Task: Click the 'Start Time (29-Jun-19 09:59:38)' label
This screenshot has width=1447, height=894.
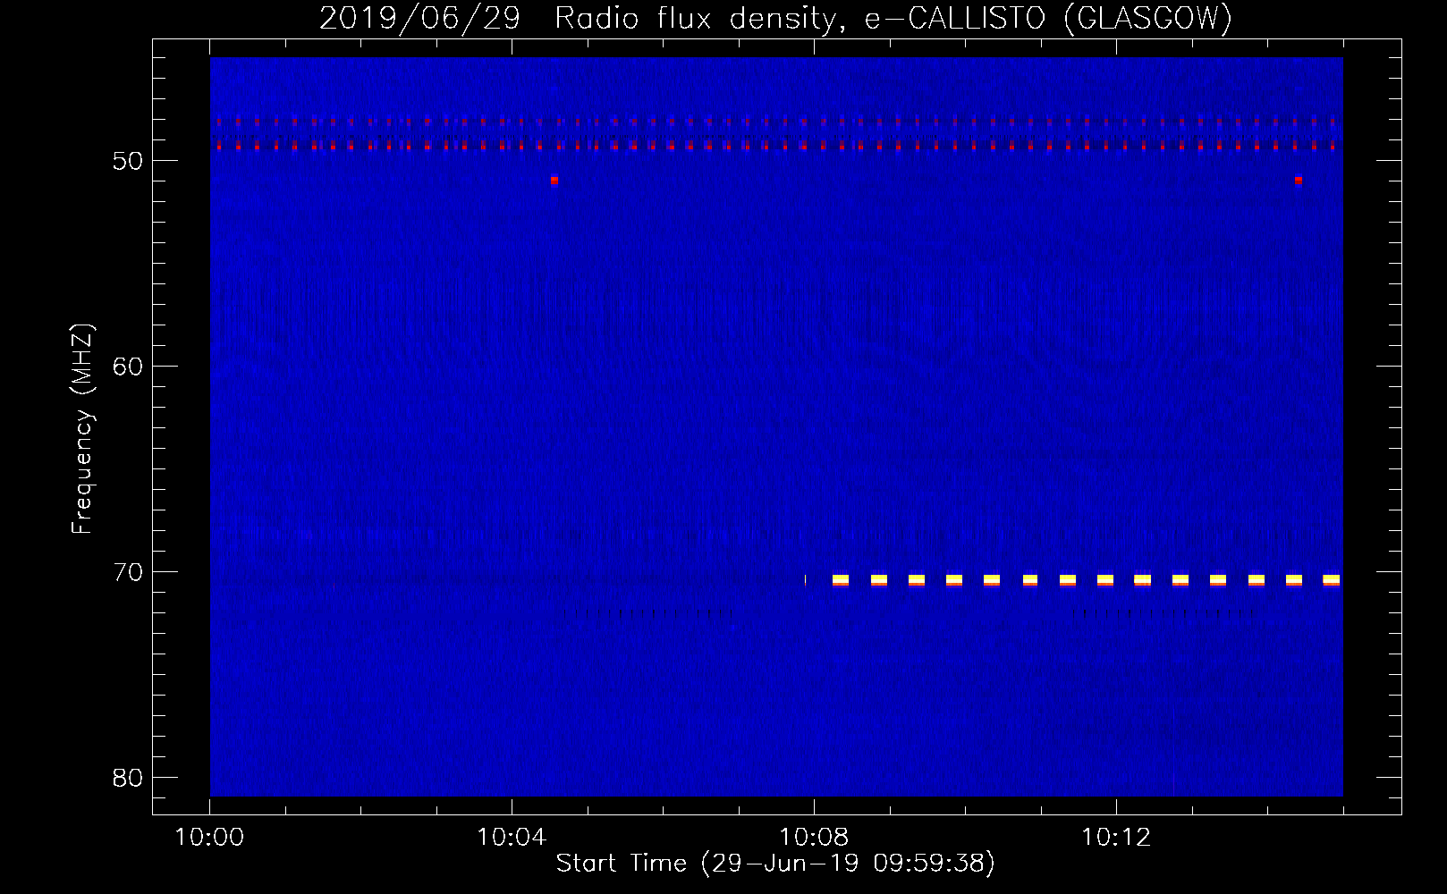Action: point(775,864)
